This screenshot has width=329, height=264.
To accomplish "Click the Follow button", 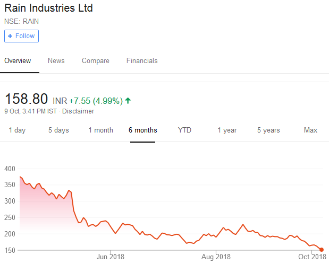I will tap(21, 36).
